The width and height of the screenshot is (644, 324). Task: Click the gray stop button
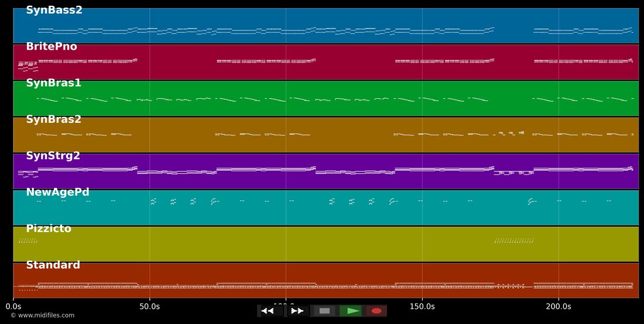coord(324,311)
